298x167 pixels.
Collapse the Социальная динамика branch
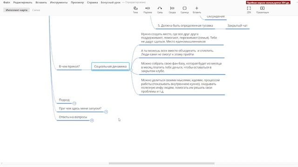pyautogui.click(x=131, y=70)
